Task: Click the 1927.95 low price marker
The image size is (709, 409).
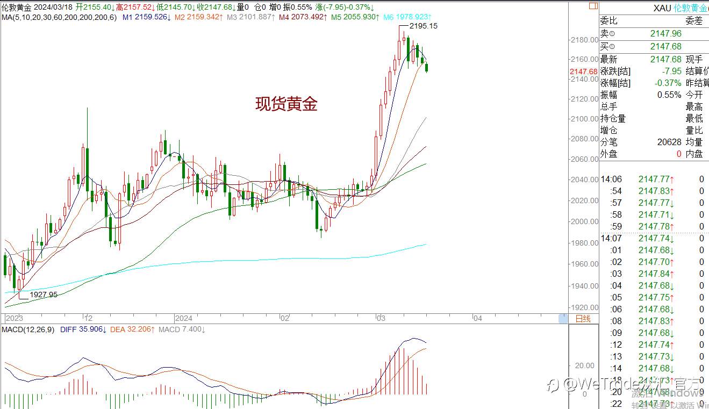Action: pyautogui.click(x=44, y=295)
